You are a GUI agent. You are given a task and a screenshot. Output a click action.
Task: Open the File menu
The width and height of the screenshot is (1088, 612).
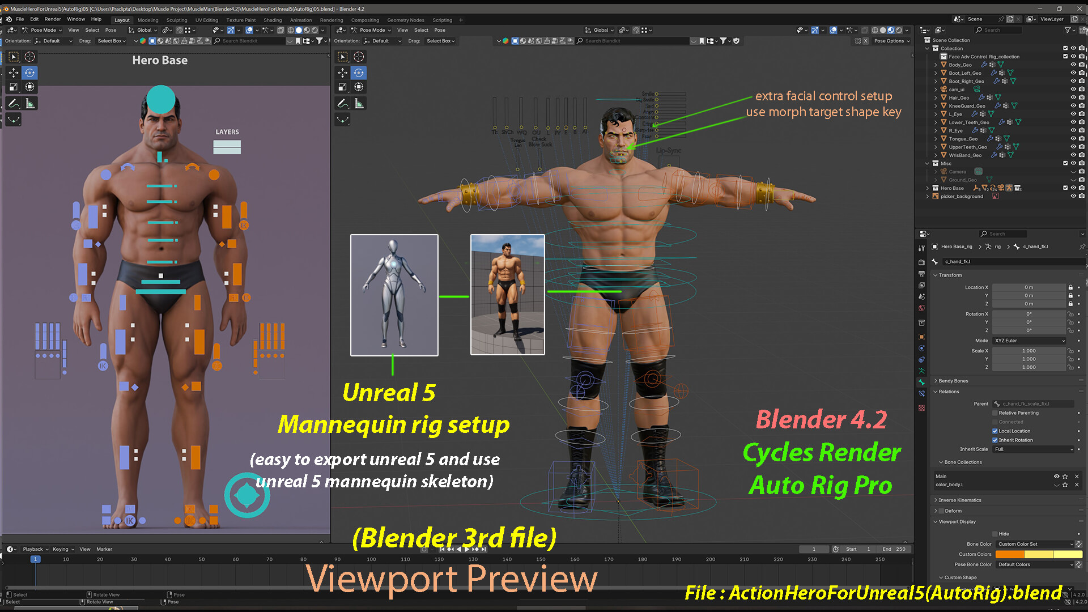[20, 19]
